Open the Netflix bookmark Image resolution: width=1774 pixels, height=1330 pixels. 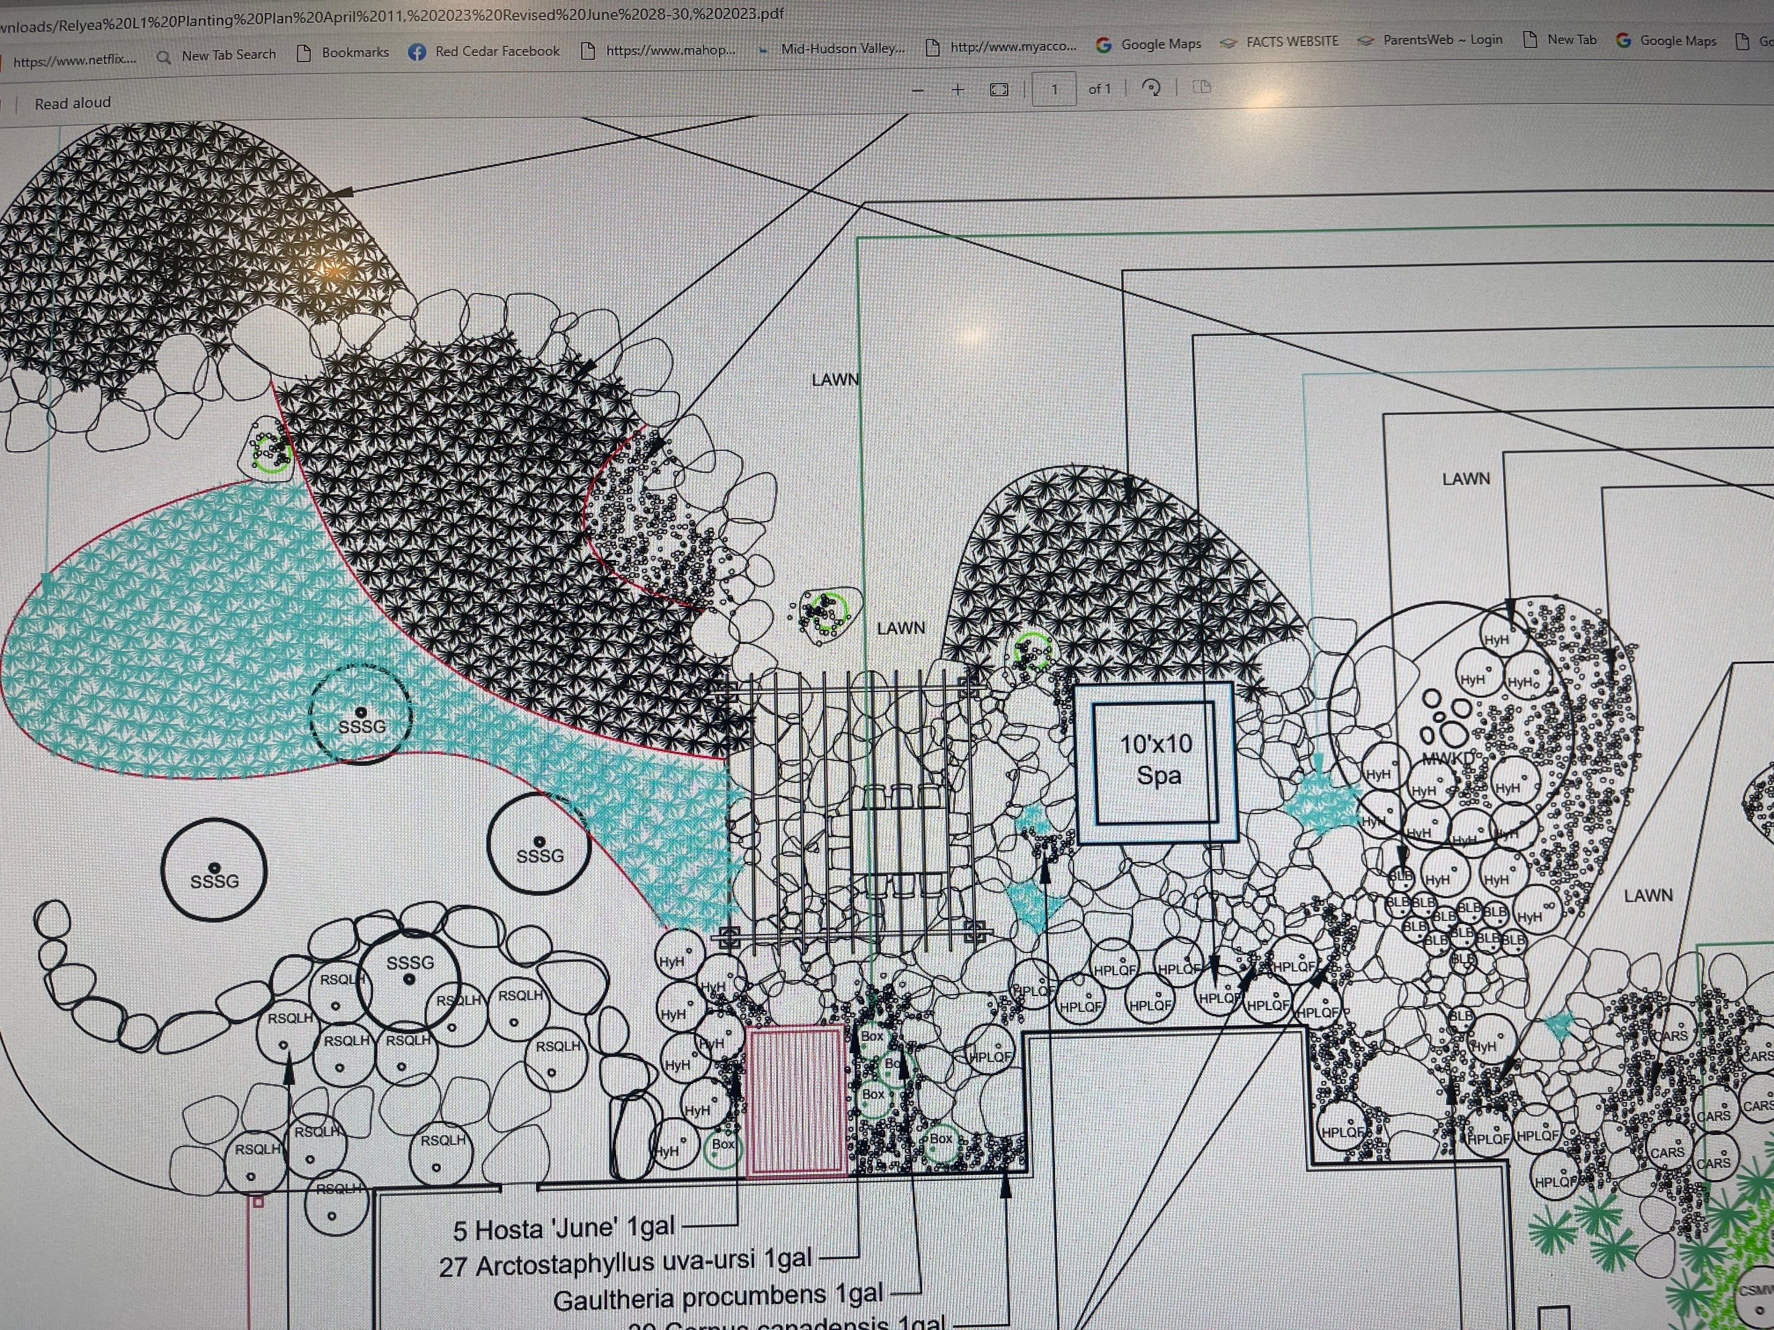[69, 60]
